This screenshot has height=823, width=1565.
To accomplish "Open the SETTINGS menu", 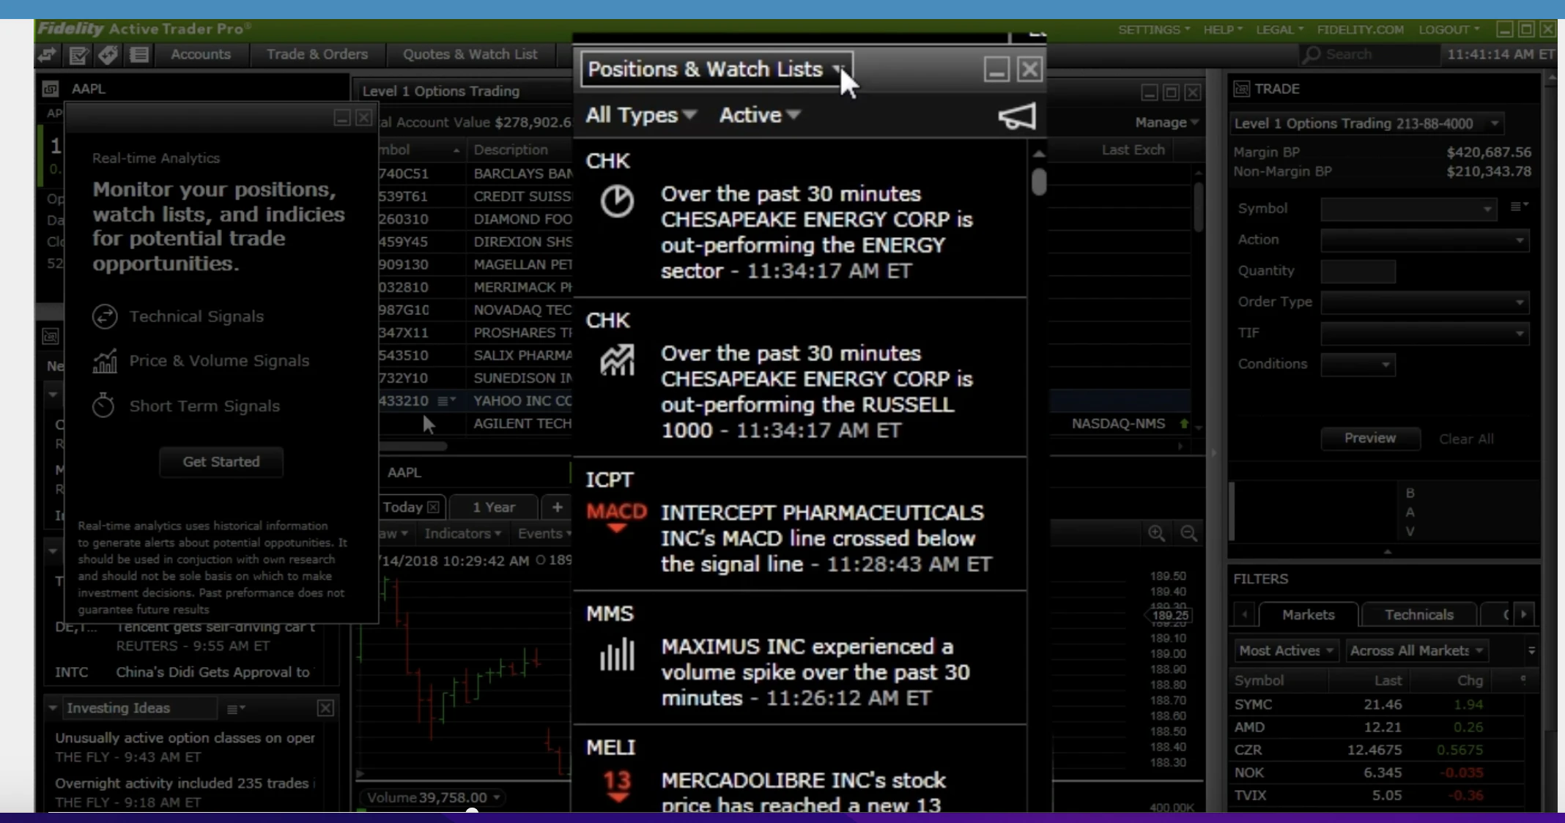I will click(x=1150, y=30).
